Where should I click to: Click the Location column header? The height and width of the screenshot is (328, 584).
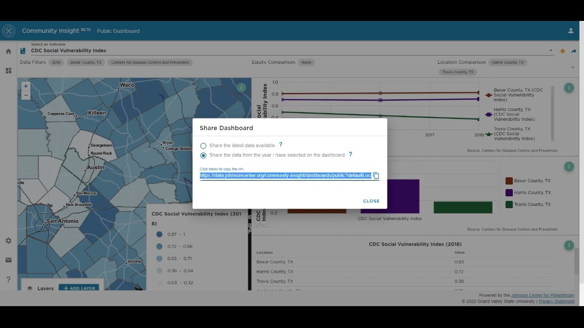[x=265, y=252]
